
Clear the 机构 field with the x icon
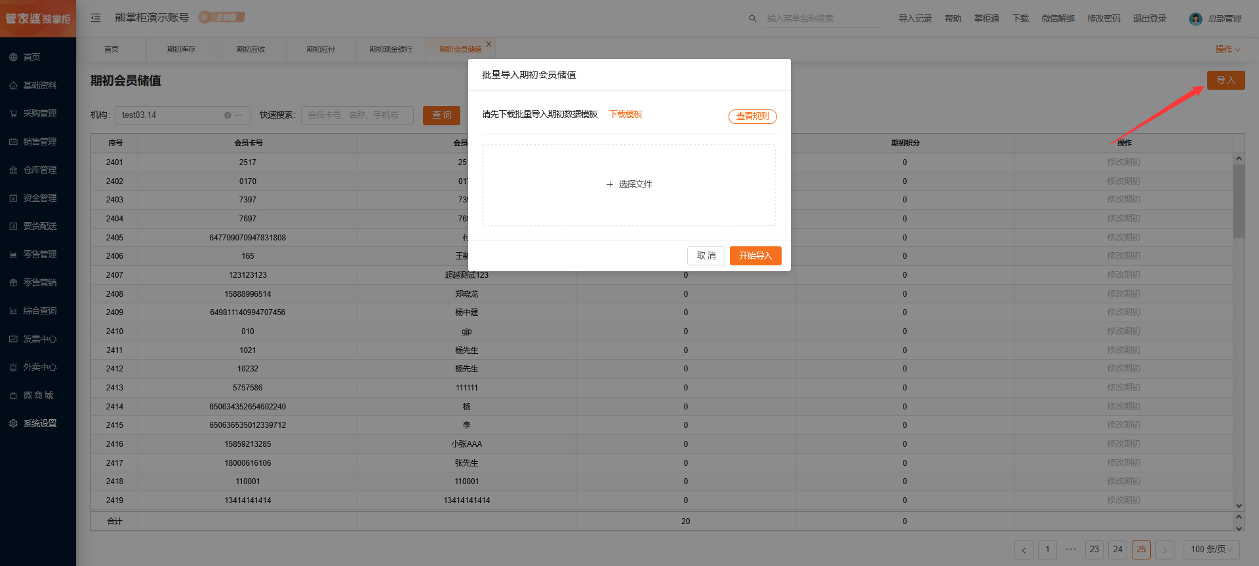point(228,115)
